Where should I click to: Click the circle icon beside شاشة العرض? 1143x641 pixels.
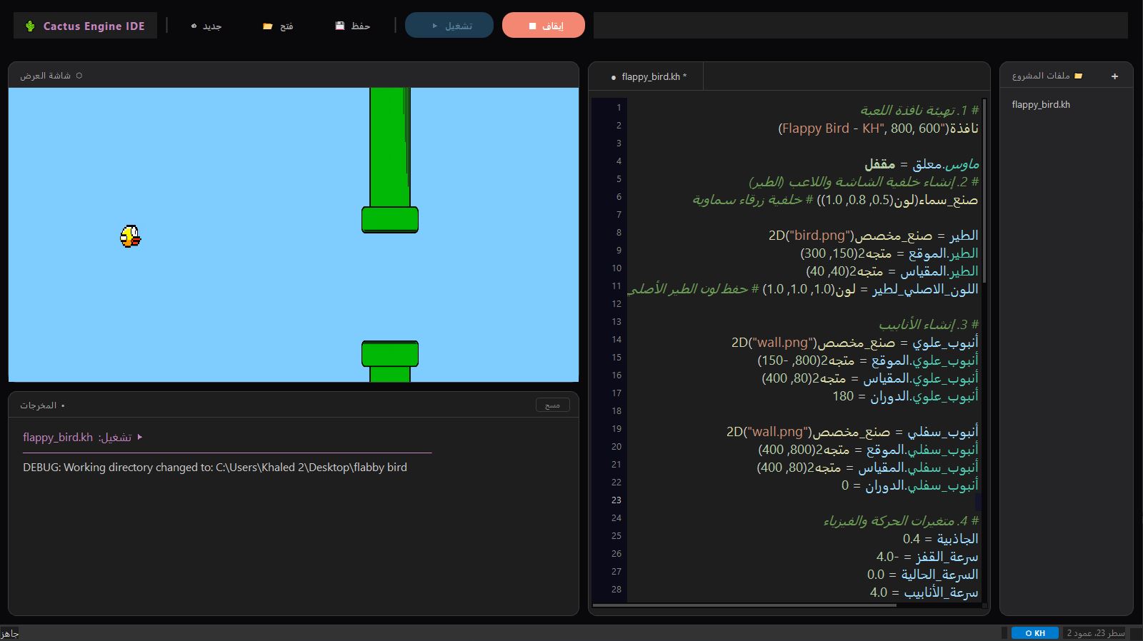tap(79, 76)
